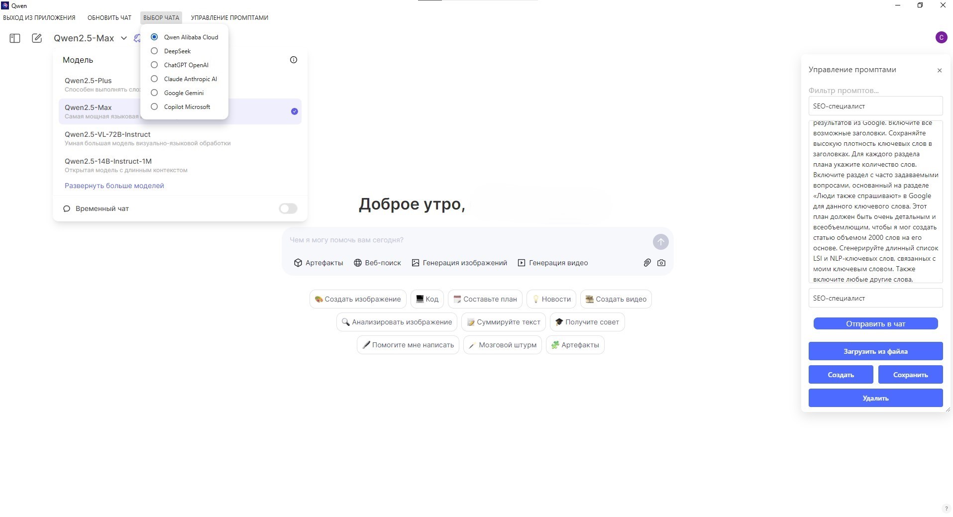The image size is (953, 517).
Task: Select the Артефакты cube option in the chat box
Action: pos(318,263)
